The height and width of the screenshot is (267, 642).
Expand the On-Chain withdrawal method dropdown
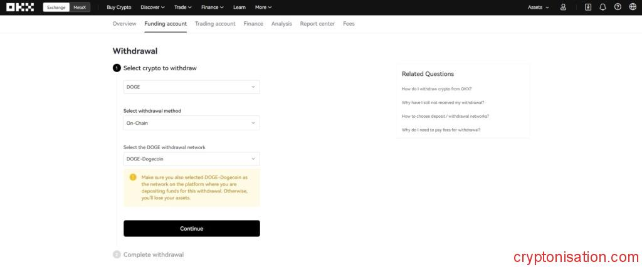[x=191, y=123]
